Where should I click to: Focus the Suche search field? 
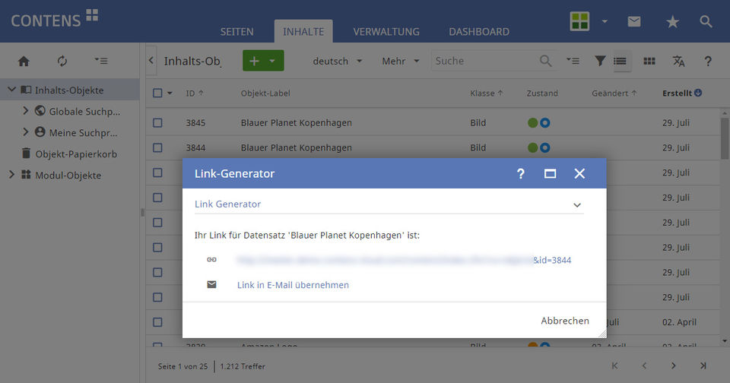click(x=485, y=61)
